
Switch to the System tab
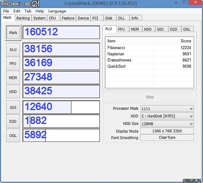click(x=39, y=18)
